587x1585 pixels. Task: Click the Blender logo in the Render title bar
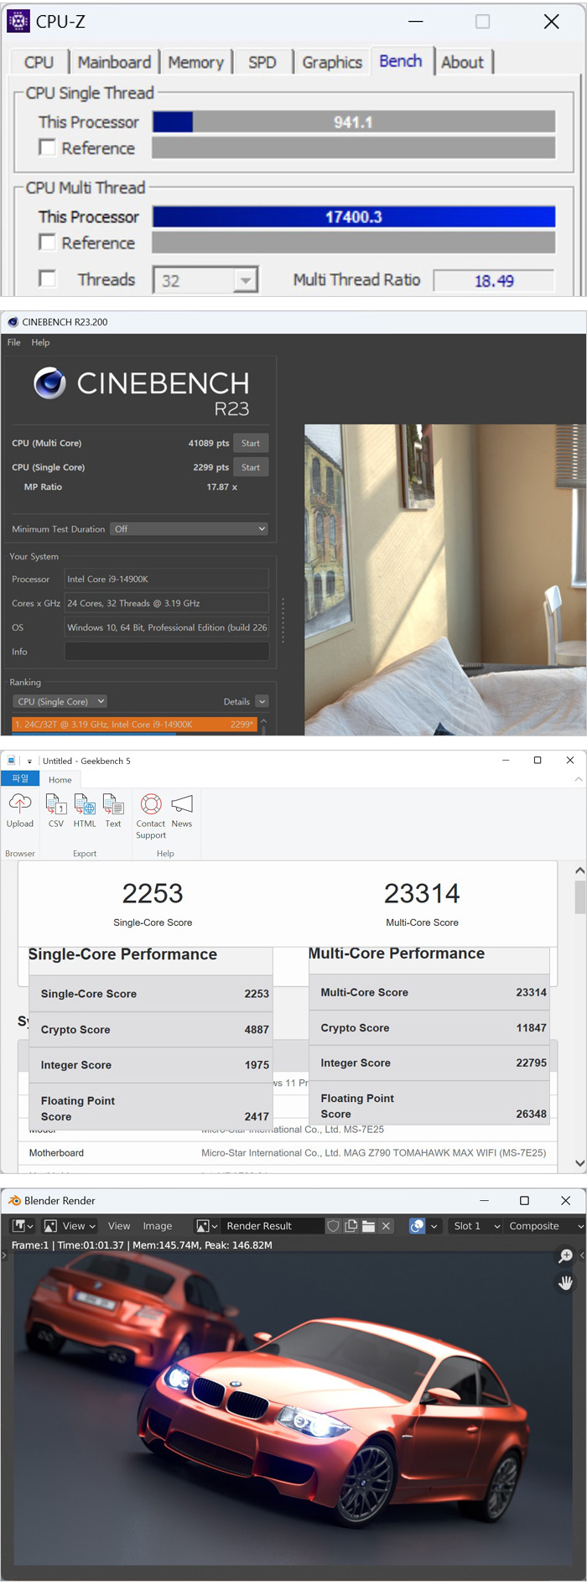[14, 1201]
